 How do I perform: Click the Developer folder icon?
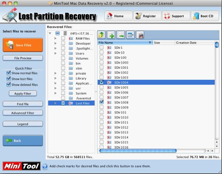pyautogui.click(x=71, y=44)
